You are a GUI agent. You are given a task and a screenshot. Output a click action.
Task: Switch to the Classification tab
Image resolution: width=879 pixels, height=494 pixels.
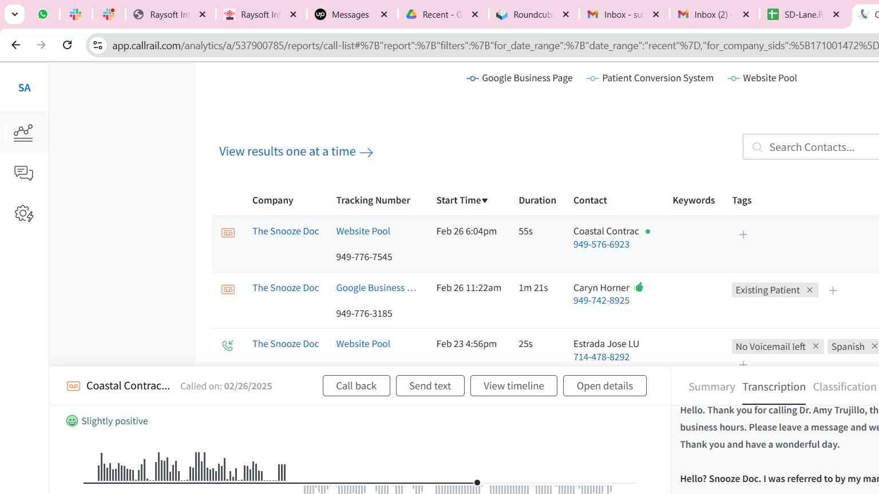click(844, 387)
